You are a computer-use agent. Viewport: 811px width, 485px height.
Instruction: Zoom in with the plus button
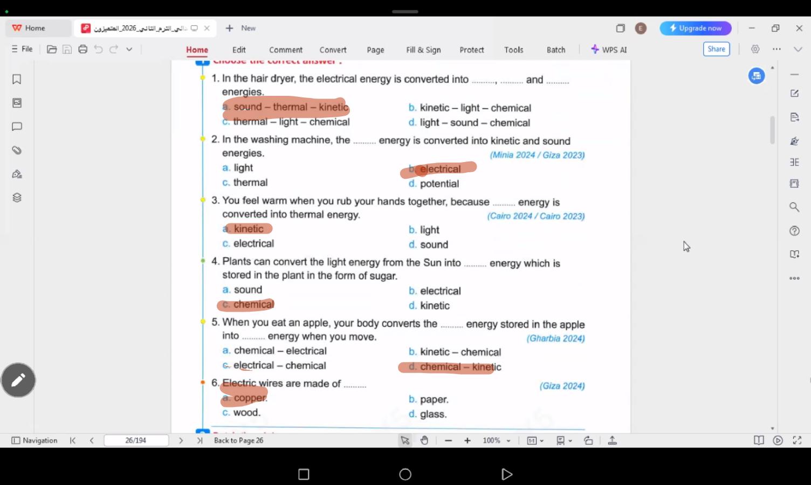[x=468, y=440]
